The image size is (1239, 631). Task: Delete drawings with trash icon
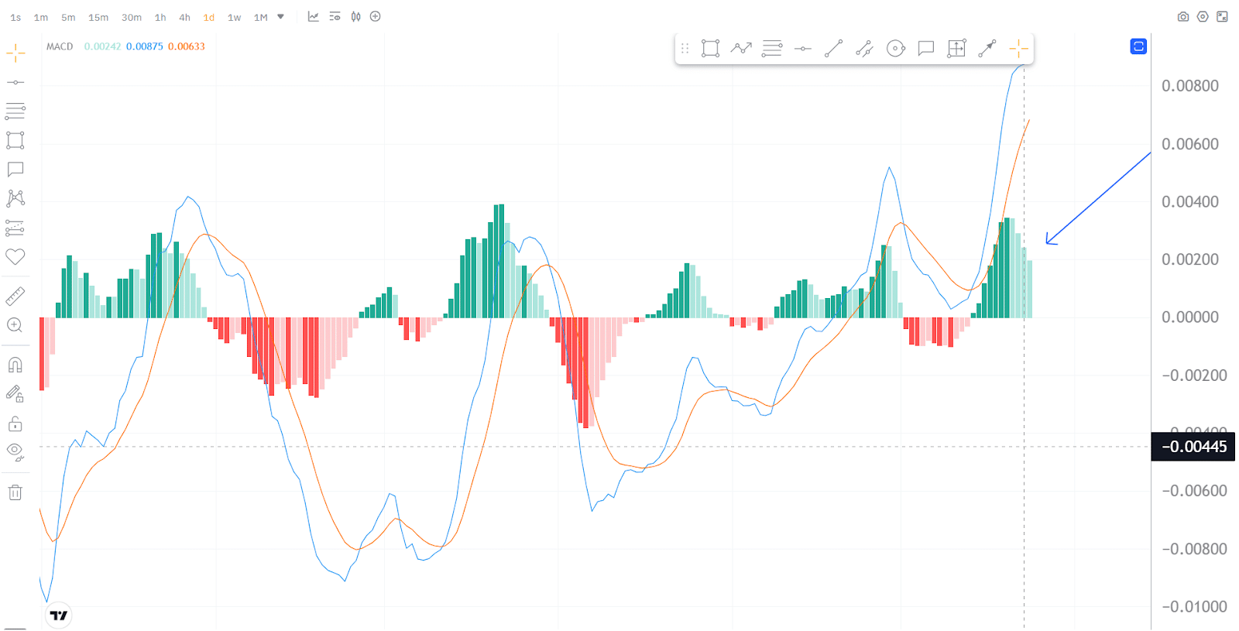coord(15,492)
